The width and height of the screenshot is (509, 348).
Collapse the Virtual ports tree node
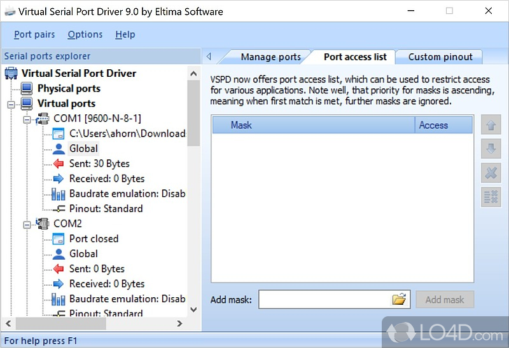[x=11, y=104]
